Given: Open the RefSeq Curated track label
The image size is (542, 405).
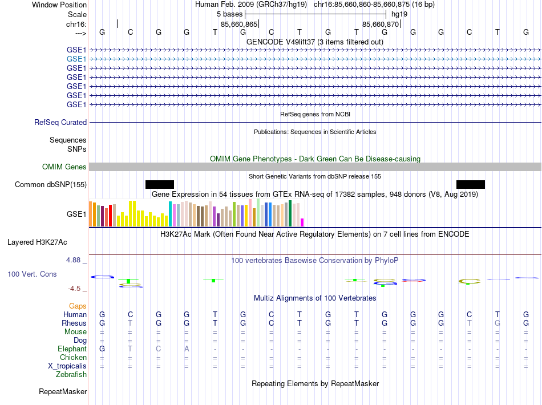Looking at the screenshot, I should [x=60, y=122].
